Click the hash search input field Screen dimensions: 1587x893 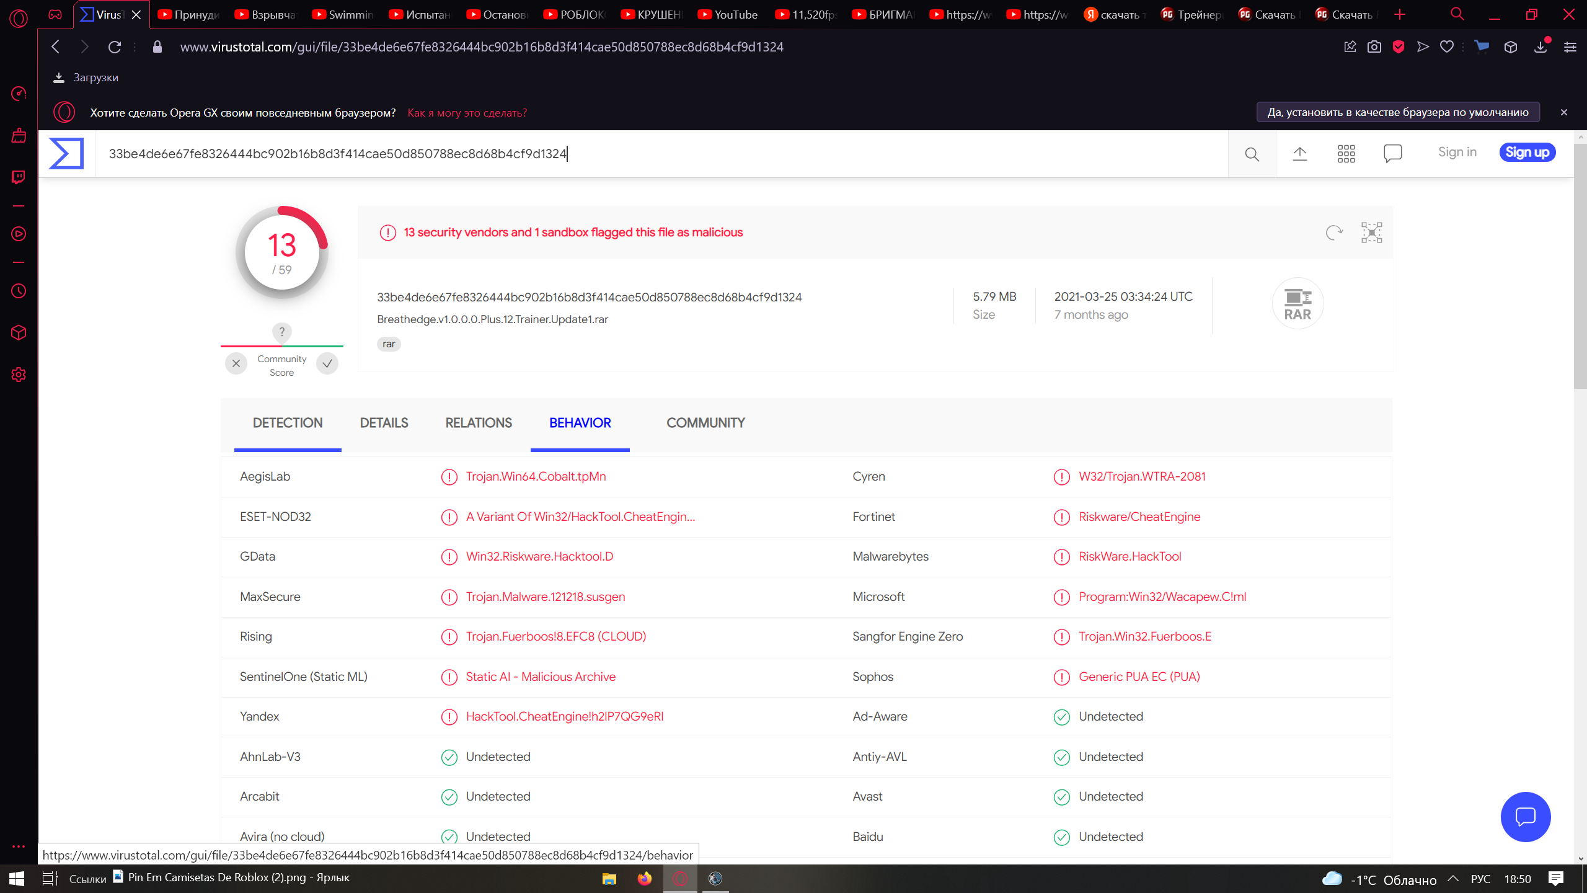click(x=661, y=154)
